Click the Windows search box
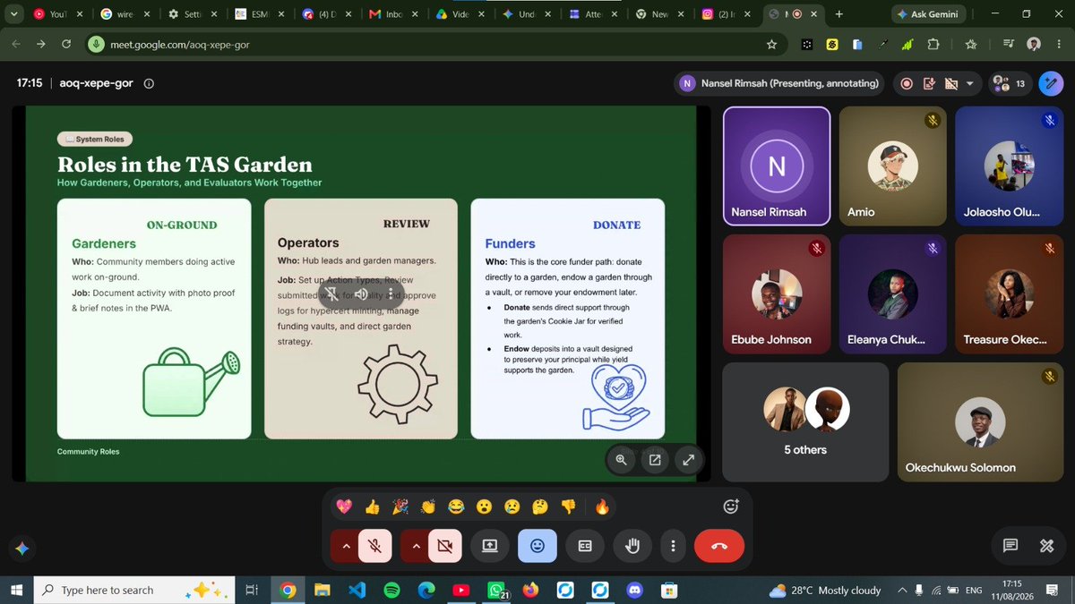This screenshot has height=604, width=1075. coord(133,590)
